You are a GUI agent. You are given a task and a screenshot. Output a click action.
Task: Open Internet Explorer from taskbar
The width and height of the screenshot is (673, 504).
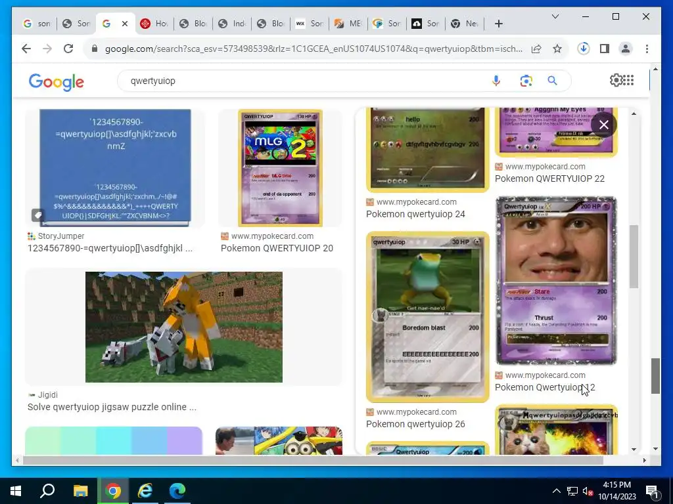(x=145, y=491)
